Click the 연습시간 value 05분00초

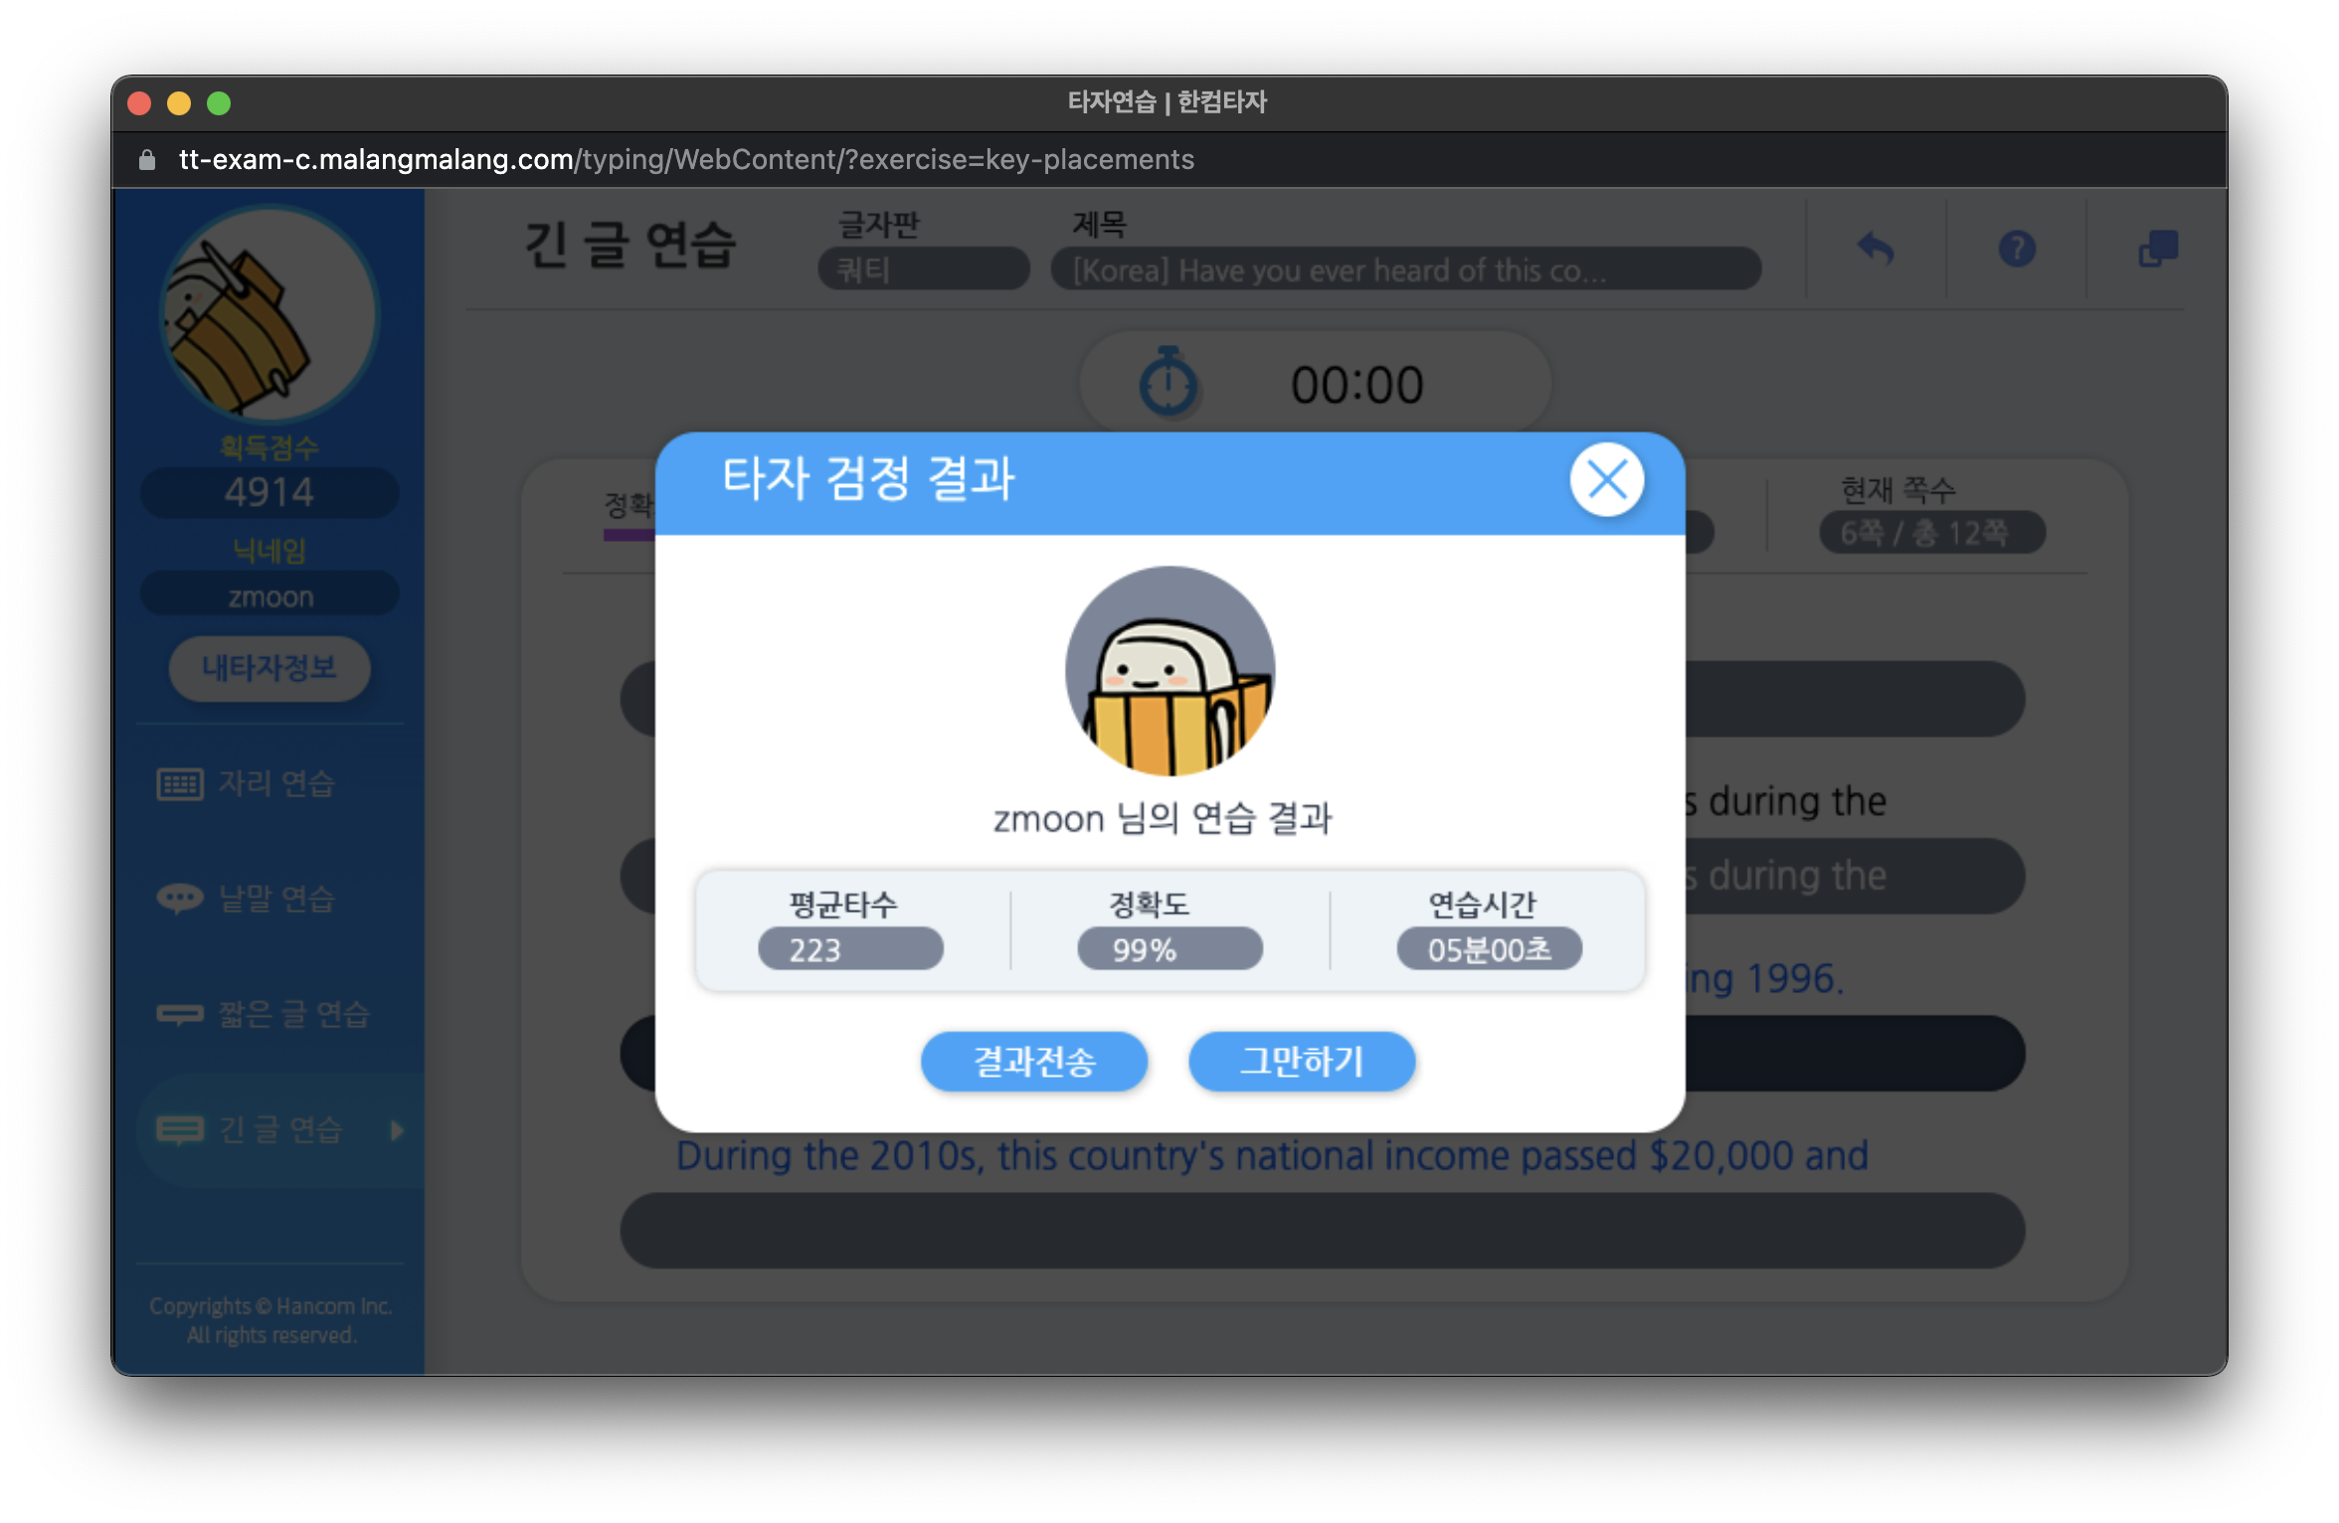coord(1489,949)
